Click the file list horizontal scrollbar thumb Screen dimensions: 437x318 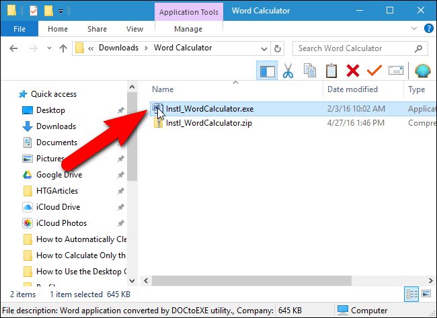point(251,280)
